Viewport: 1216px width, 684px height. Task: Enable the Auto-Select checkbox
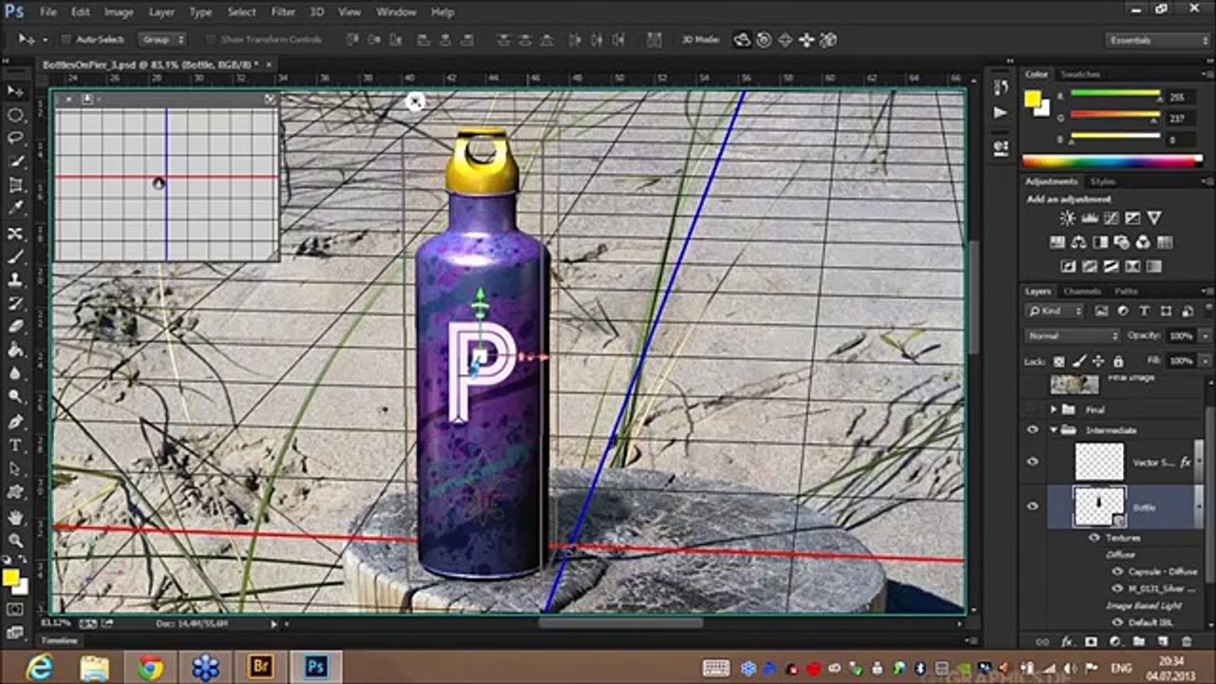66,40
